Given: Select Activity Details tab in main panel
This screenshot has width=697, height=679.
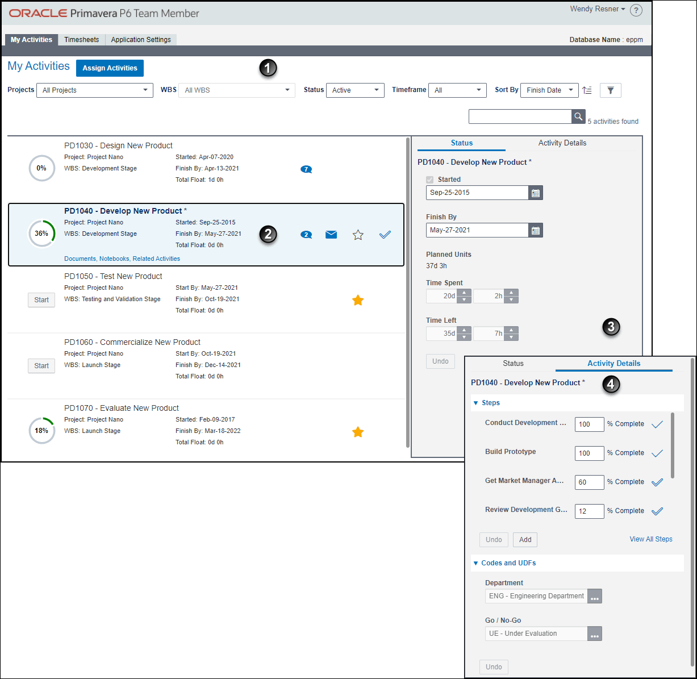Looking at the screenshot, I should coord(562,143).
